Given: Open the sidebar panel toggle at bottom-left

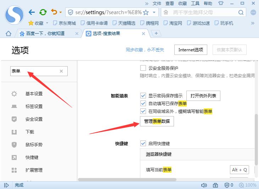Looking at the screenshot, I should (7, 185).
